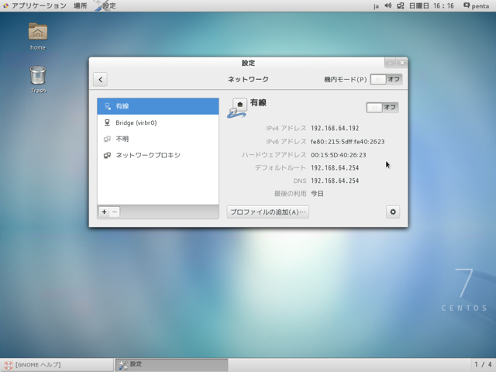Remove the connection with minus button
Screen dimensions: 496x372
115,212
